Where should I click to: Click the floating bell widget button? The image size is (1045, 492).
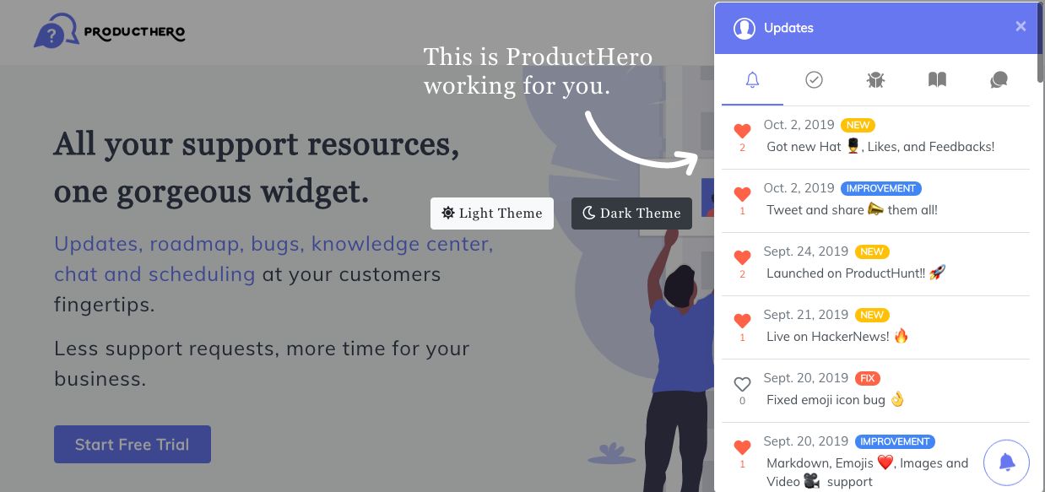point(1006,462)
